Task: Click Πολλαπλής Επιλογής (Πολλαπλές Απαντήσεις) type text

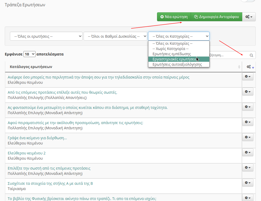Action: pos(47,98)
